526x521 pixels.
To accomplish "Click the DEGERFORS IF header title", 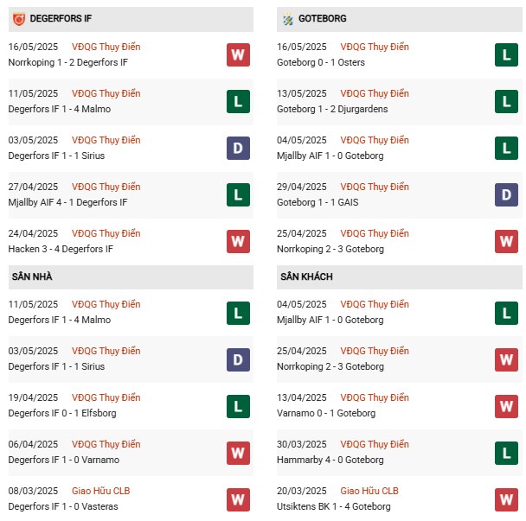I will [x=62, y=18].
